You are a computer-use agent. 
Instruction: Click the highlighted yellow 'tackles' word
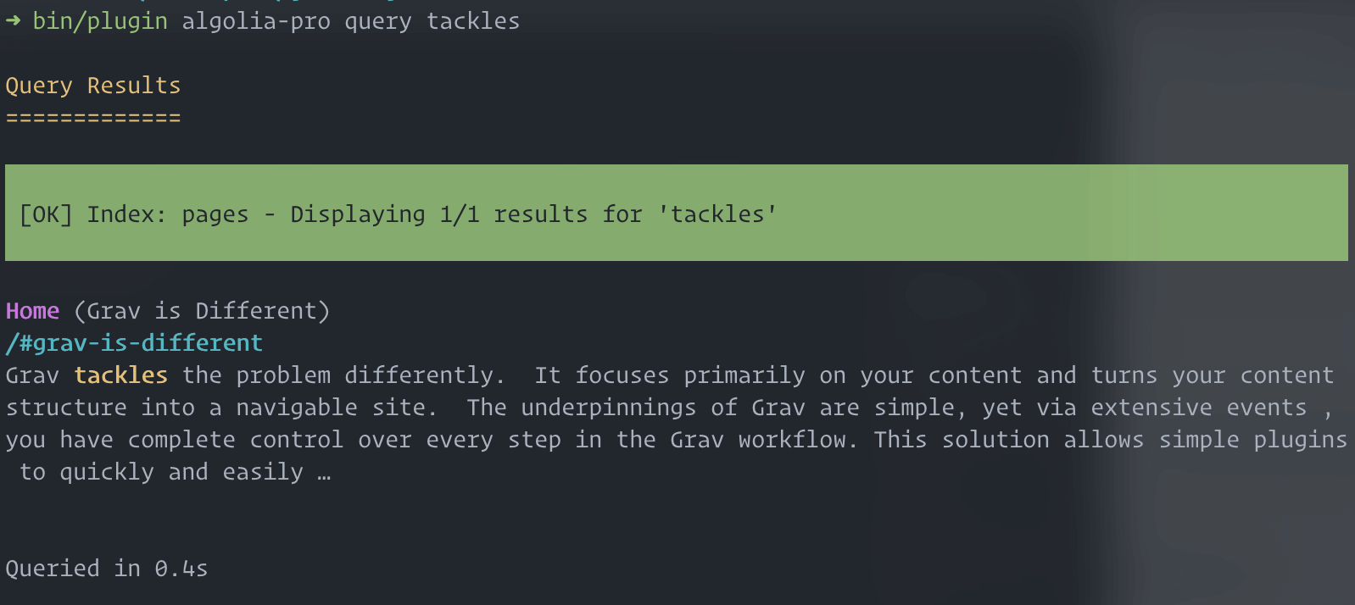tap(120, 375)
